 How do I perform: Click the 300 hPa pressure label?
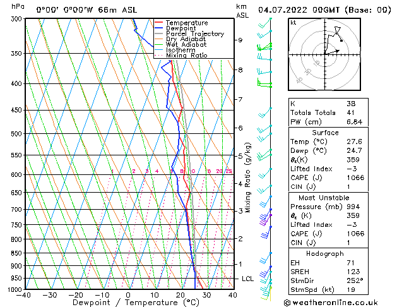pyautogui.click(x=18, y=19)
